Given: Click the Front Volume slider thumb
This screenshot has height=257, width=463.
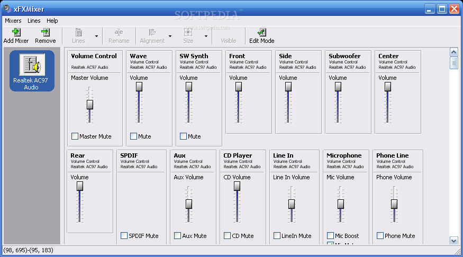Looking at the screenshot, I should click(239, 87).
